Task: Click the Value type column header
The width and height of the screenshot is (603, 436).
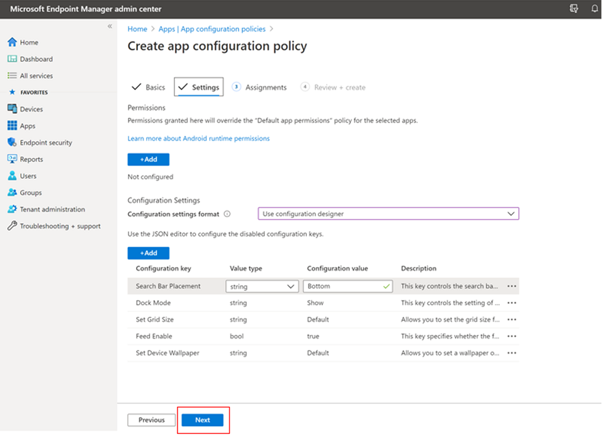Action: click(246, 269)
